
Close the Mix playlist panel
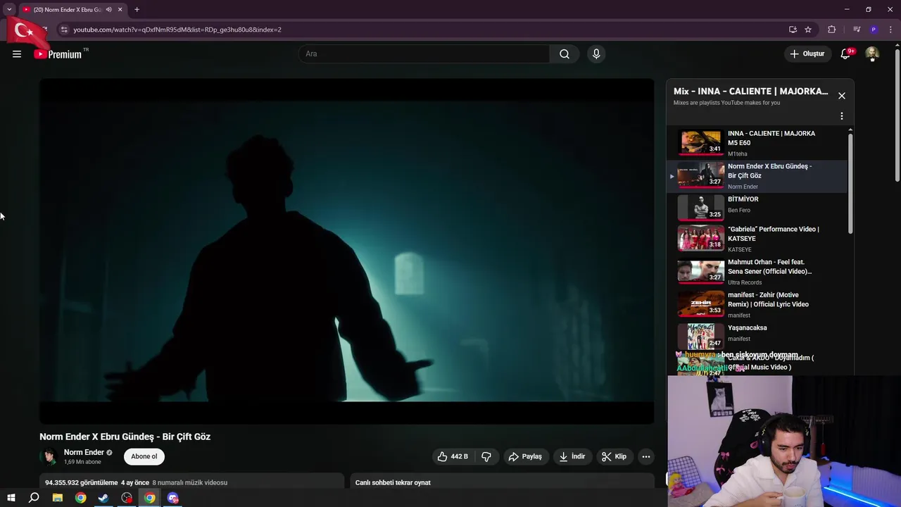coord(841,96)
